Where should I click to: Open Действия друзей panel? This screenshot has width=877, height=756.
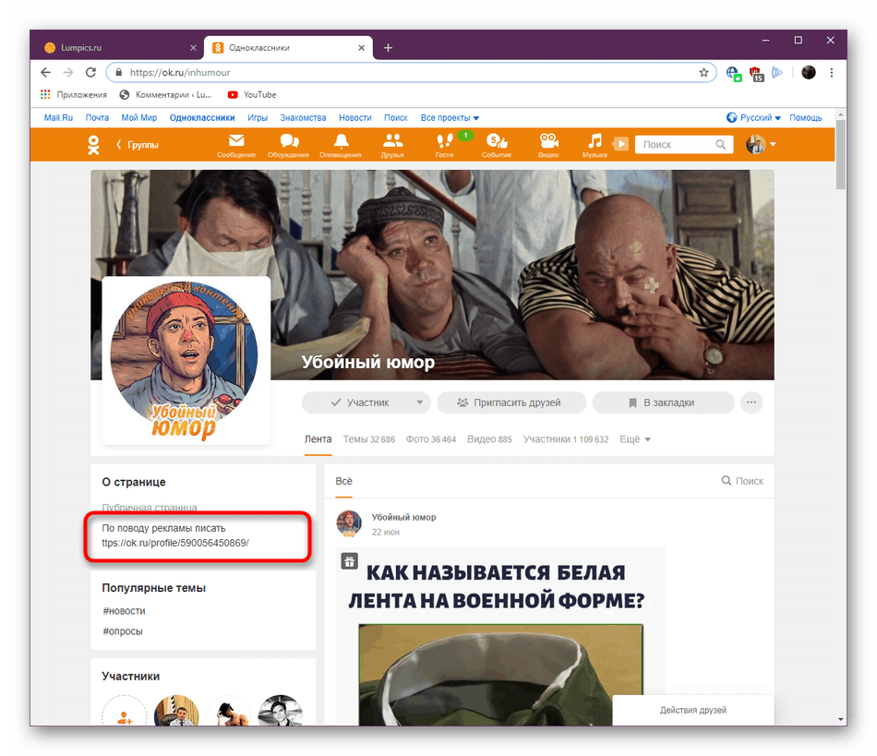pos(693,710)
